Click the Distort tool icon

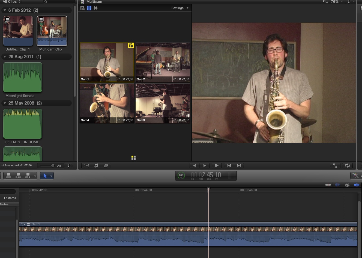tap(106, 165)
